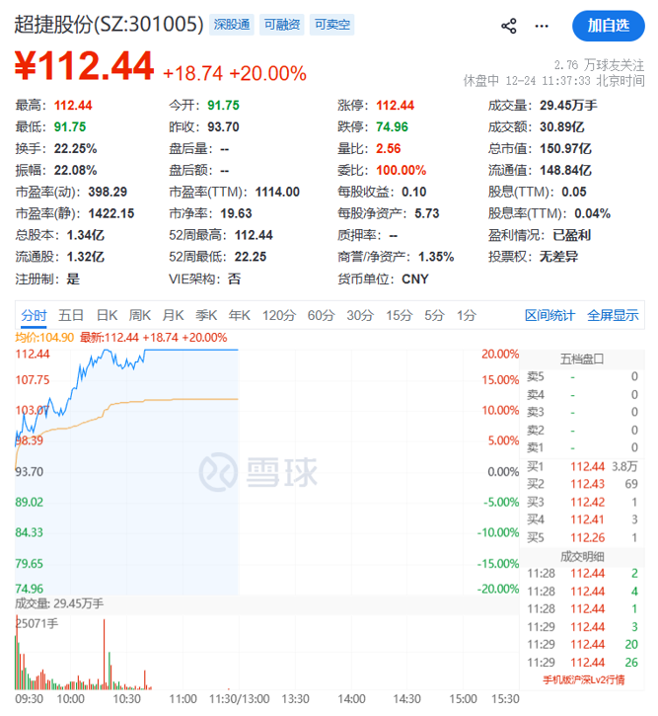Select the 60分 minute chart
The image size is (658, 716).
coord(322,315)
